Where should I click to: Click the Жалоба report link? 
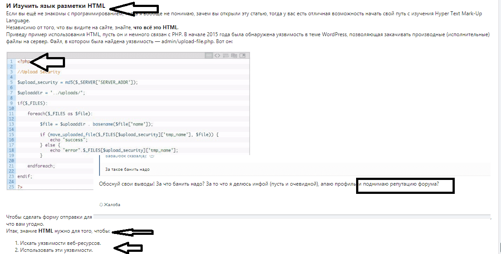(x=112, y=204)
